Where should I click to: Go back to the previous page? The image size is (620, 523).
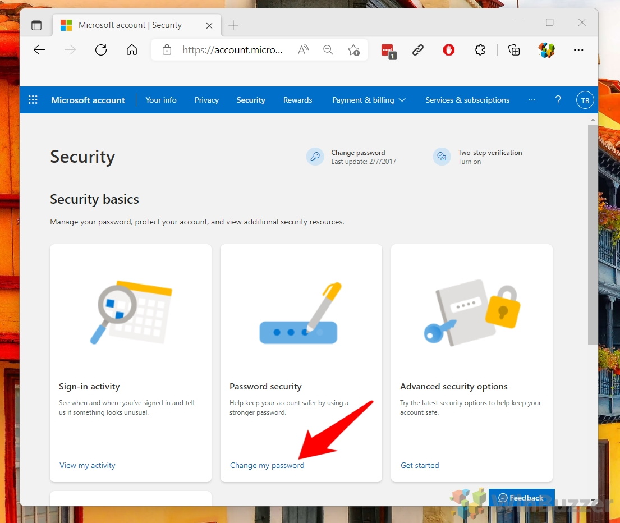coord(39,50)
